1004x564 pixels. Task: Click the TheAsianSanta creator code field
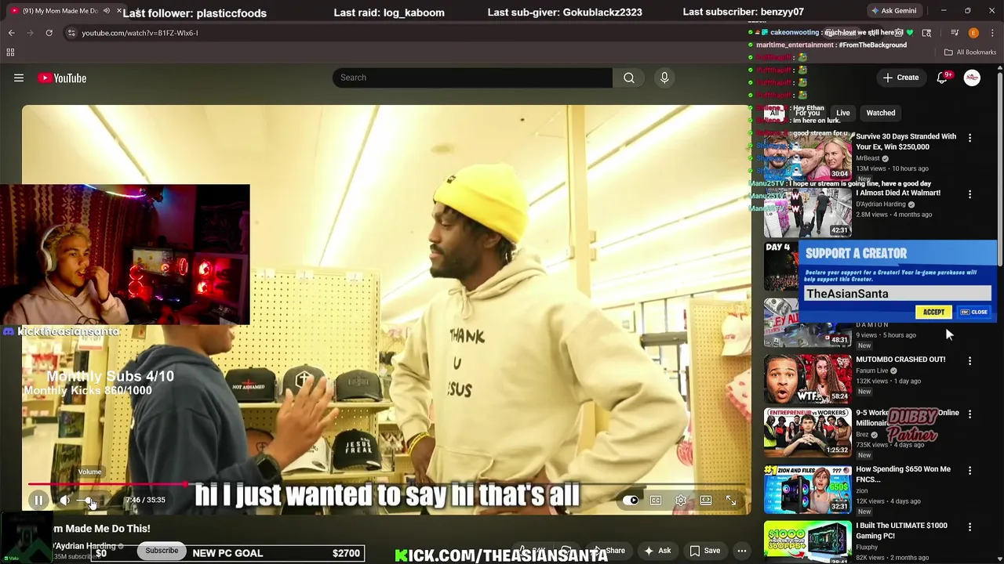click(897, 294)
